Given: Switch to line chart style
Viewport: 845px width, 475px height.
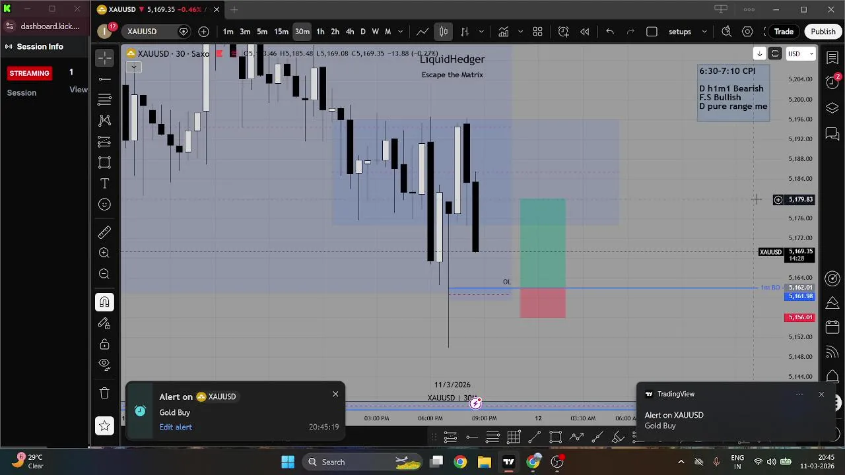Looking at the screenshot, I should [422, 32].
